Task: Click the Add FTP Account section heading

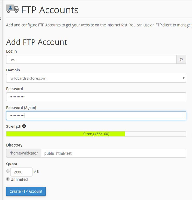Action: 37,42
